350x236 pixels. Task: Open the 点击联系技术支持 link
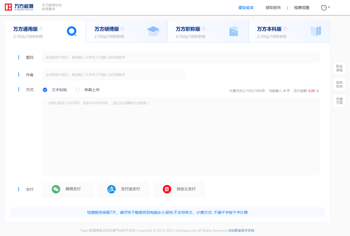point(241,230)
